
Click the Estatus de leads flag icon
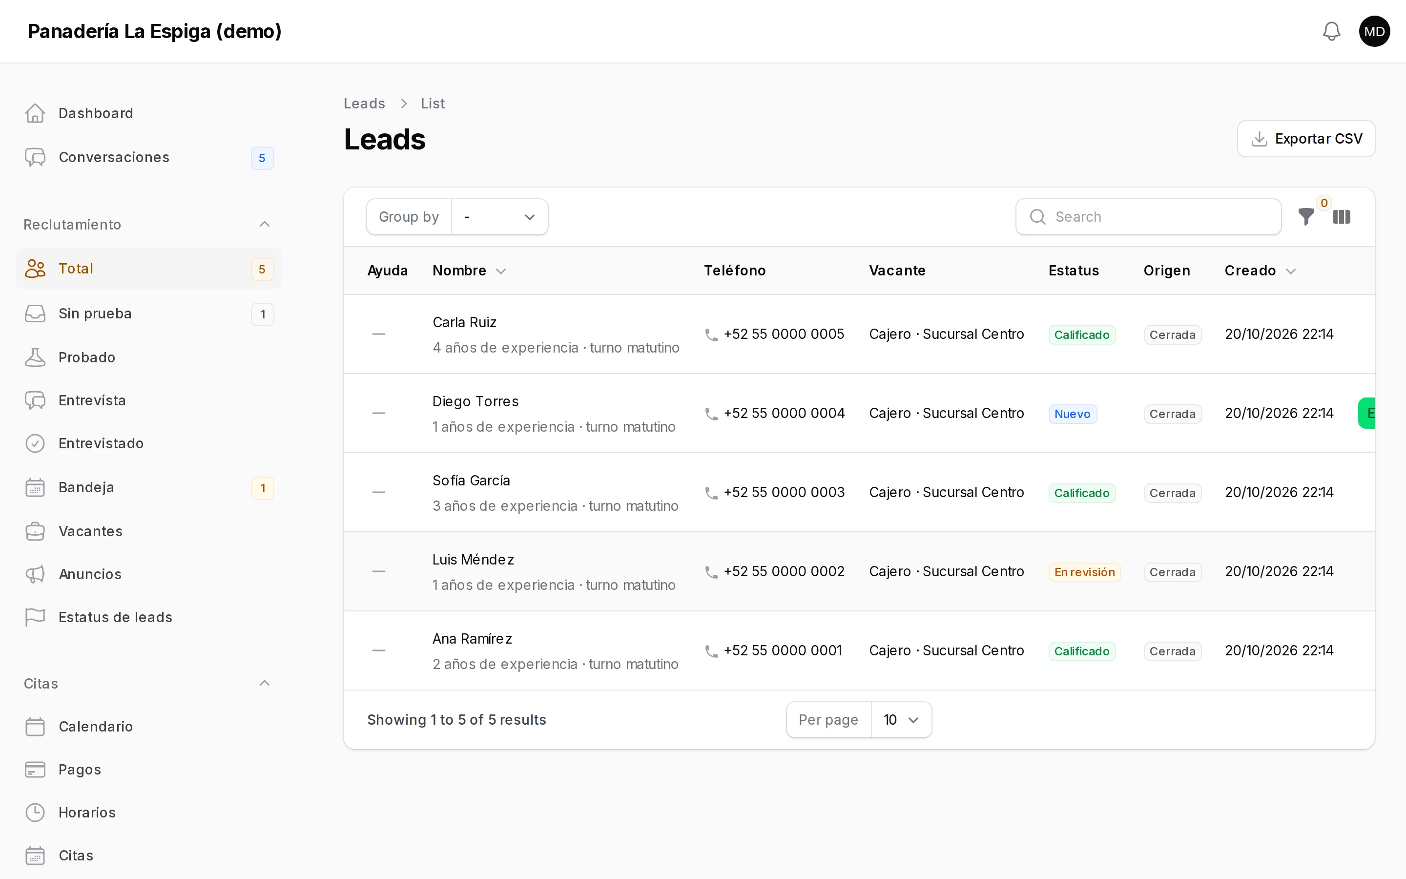[x=35, y=617]
